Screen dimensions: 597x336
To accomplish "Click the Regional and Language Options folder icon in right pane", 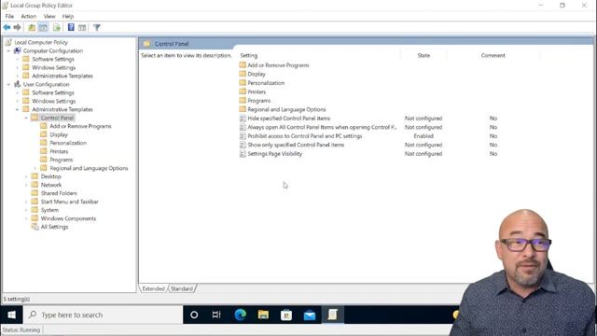I will pos(243,109).
